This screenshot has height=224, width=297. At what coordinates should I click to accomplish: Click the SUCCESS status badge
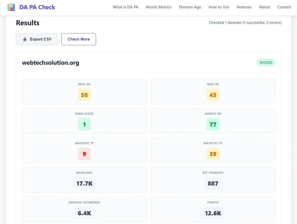point(266,63)
